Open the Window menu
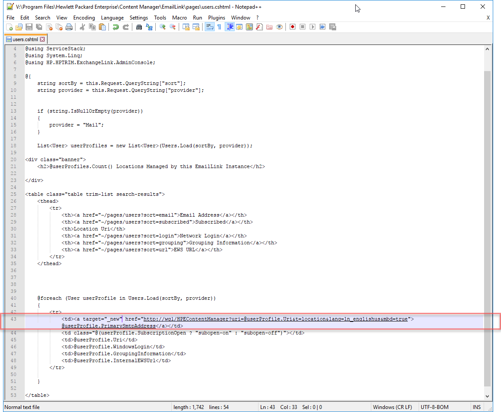The height and width of the screenshot is (412, 501). [241, 18]
